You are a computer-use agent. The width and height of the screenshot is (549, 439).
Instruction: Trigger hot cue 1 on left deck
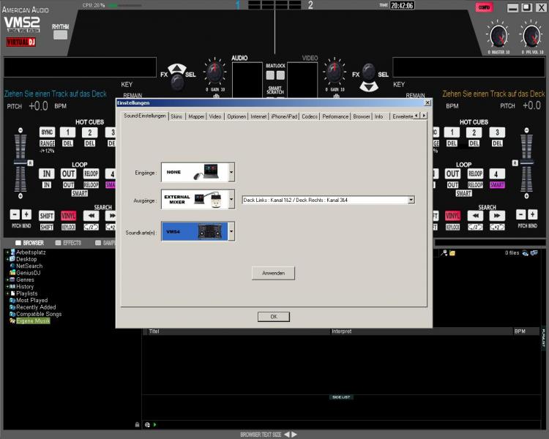click(67, 132)
